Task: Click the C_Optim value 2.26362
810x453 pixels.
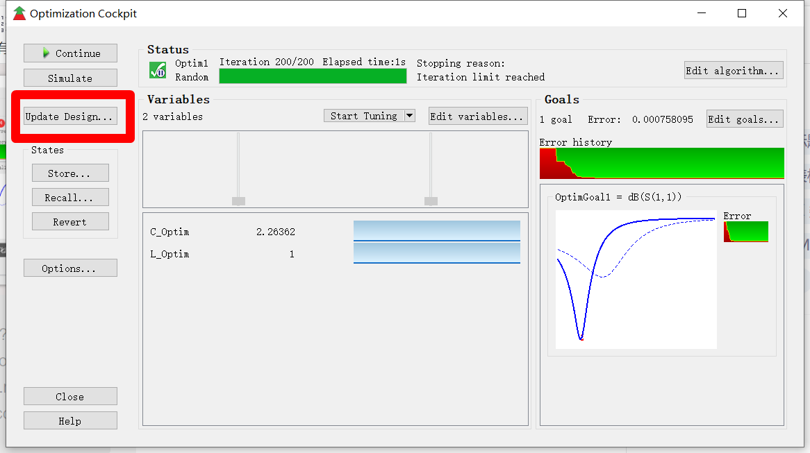Action: pos(275,232)
